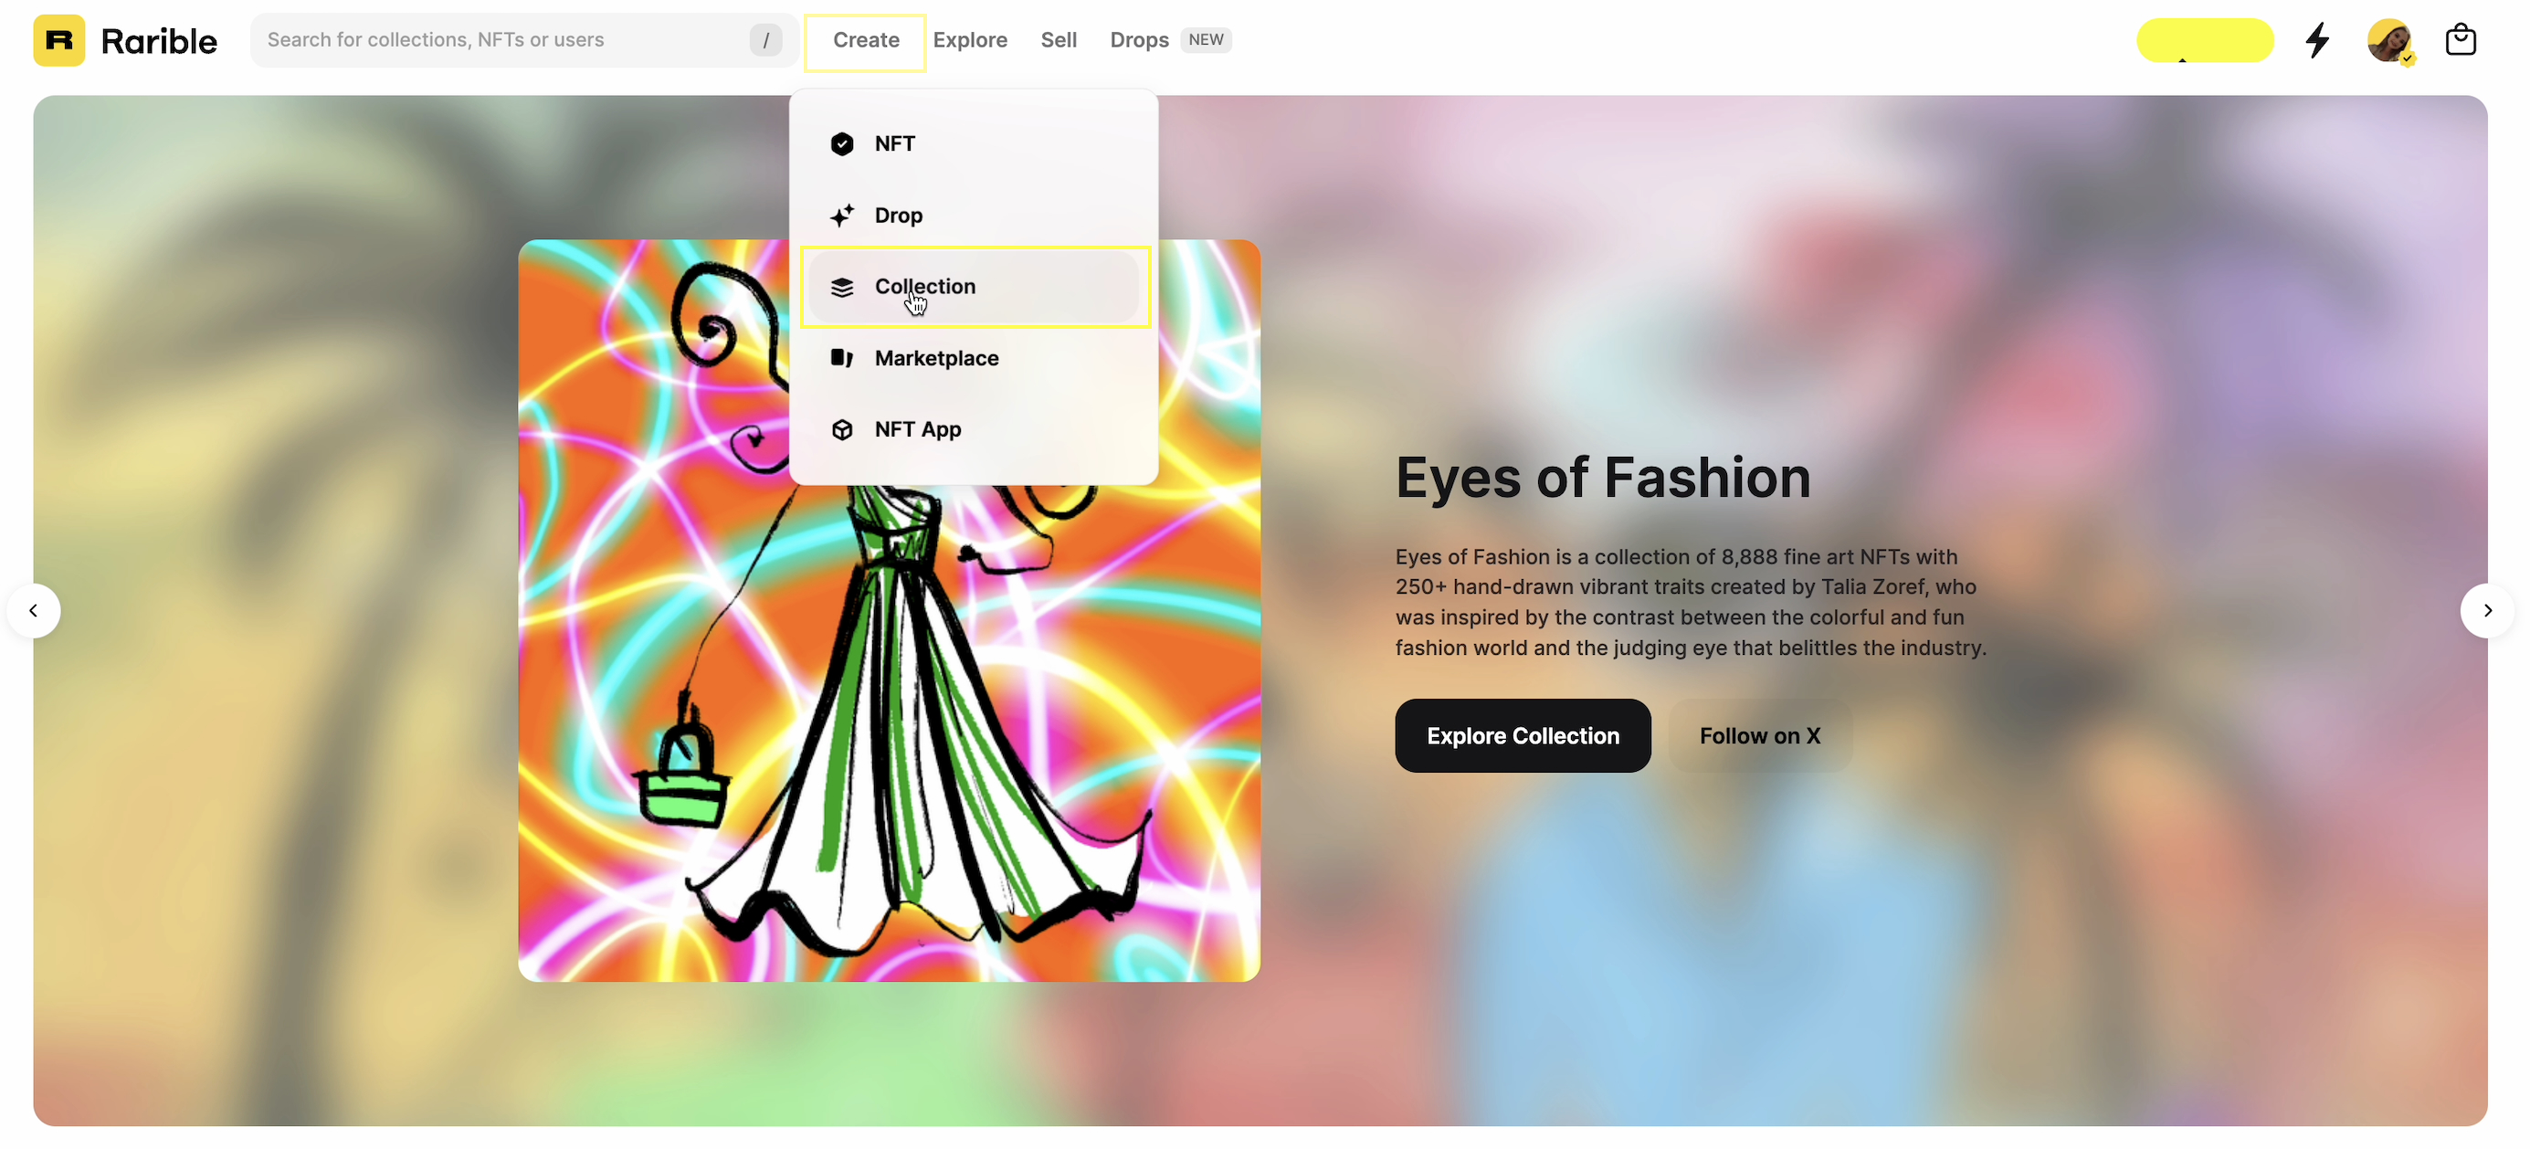Click the yellow wallet pill button

pyautogui.click(x=2204, y=40)
